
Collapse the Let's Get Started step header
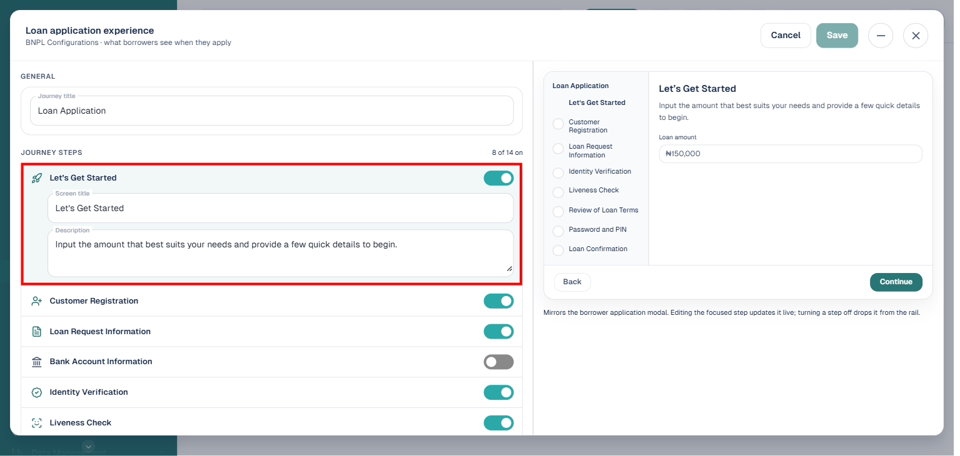[x=271, y=178]
